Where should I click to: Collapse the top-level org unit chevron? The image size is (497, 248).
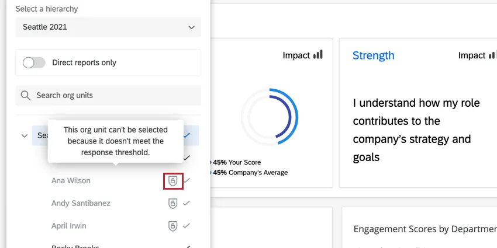point(25,135)
